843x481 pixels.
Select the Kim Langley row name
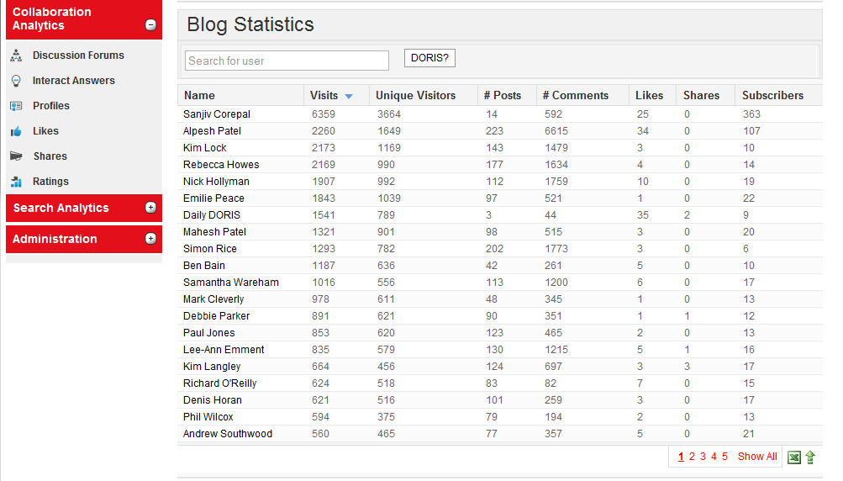coord(212,367)
